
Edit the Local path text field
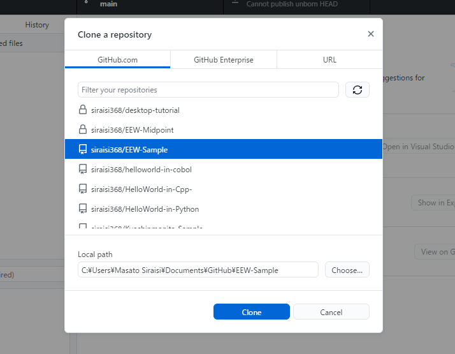click(x=198, y=270)
